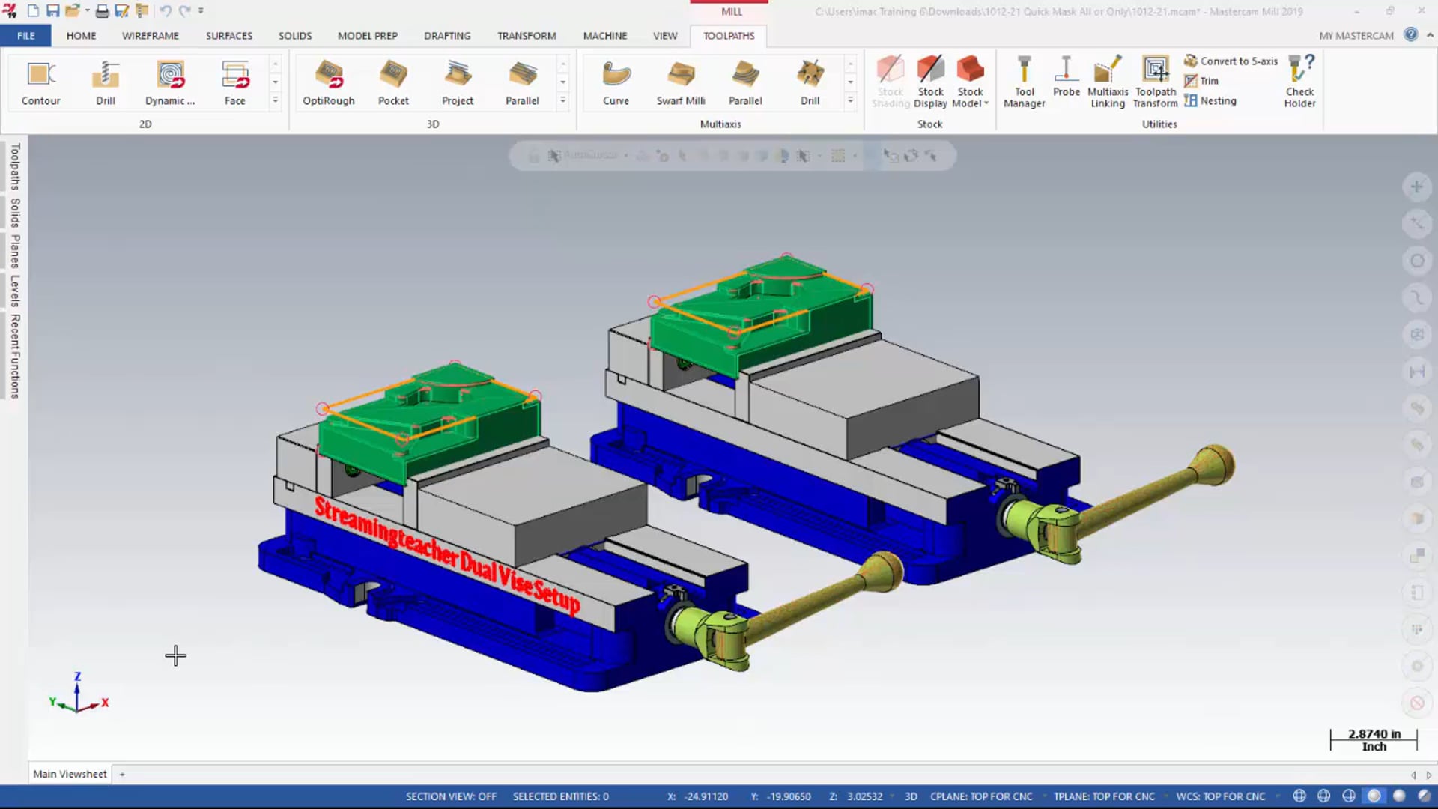
Task: Open the Toolpaths side panel
Action: (14, 166)
